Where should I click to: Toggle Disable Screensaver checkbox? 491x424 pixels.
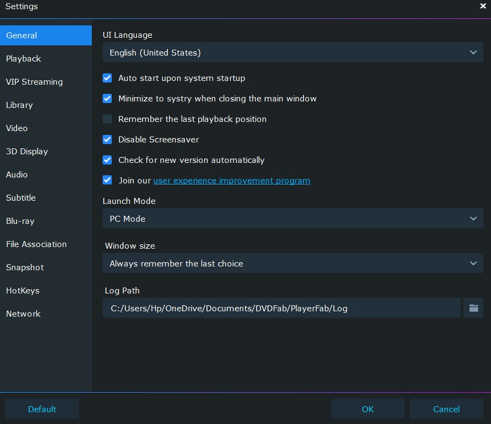pos(107,140)
